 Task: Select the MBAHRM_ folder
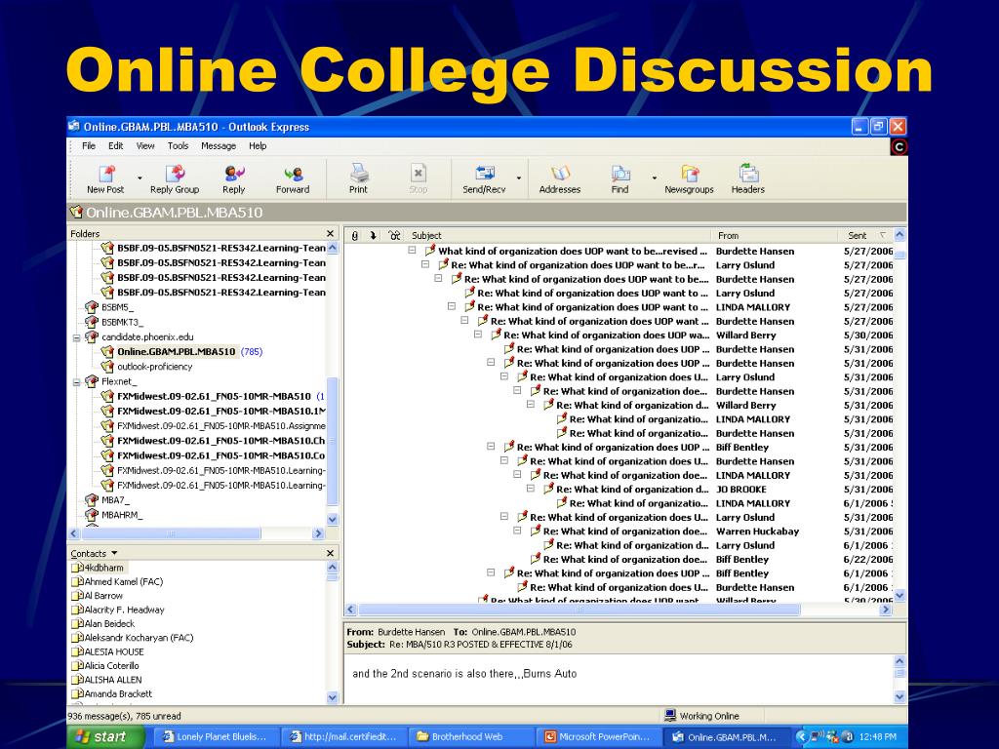point(122,515)
